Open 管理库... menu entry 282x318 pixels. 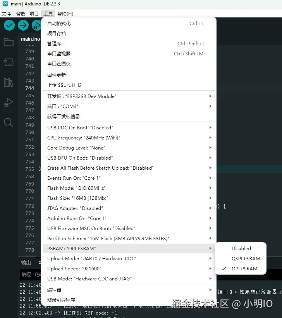(x=129, y=44)
